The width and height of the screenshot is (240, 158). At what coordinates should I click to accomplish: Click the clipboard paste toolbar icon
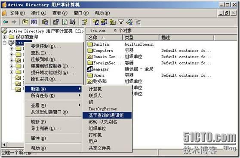(45, 22)
